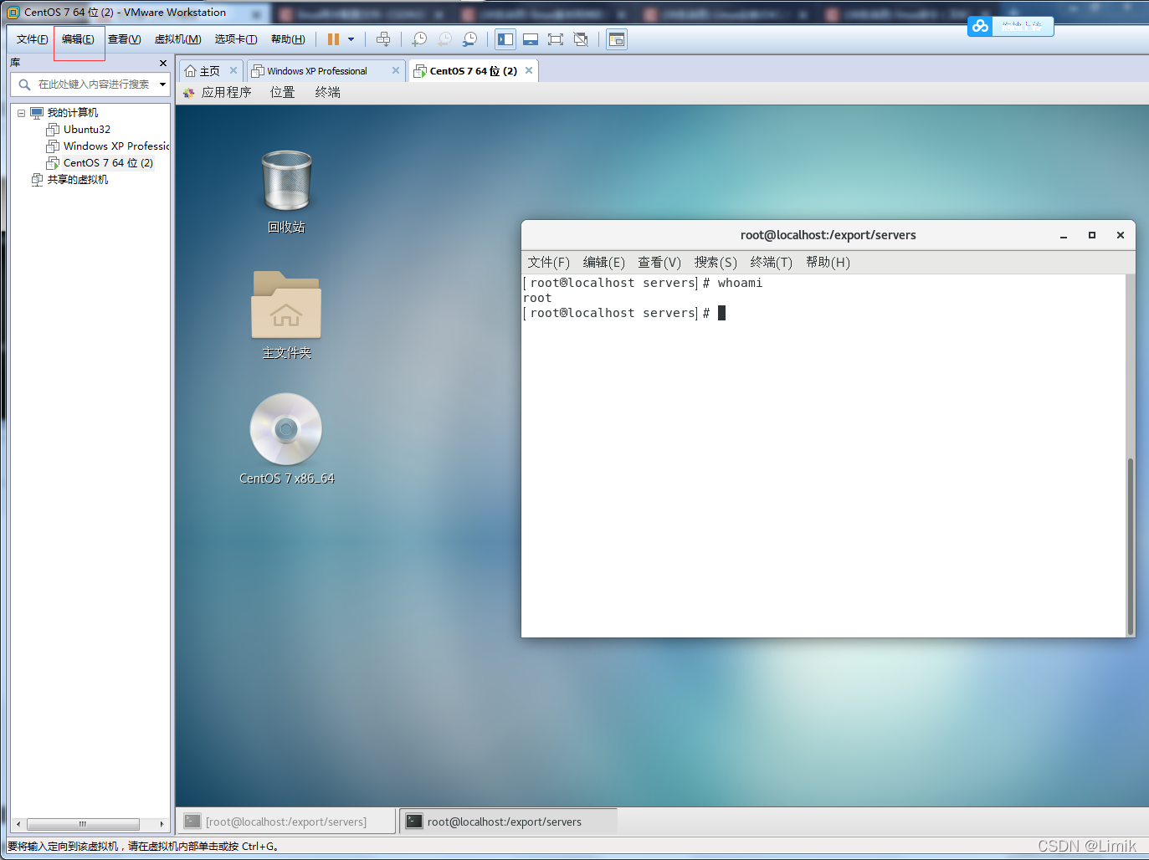Viewport: 1149px width, 860px height.
Task: Click the library panel's horizontal scrollbar
Action: pos(83,824)
